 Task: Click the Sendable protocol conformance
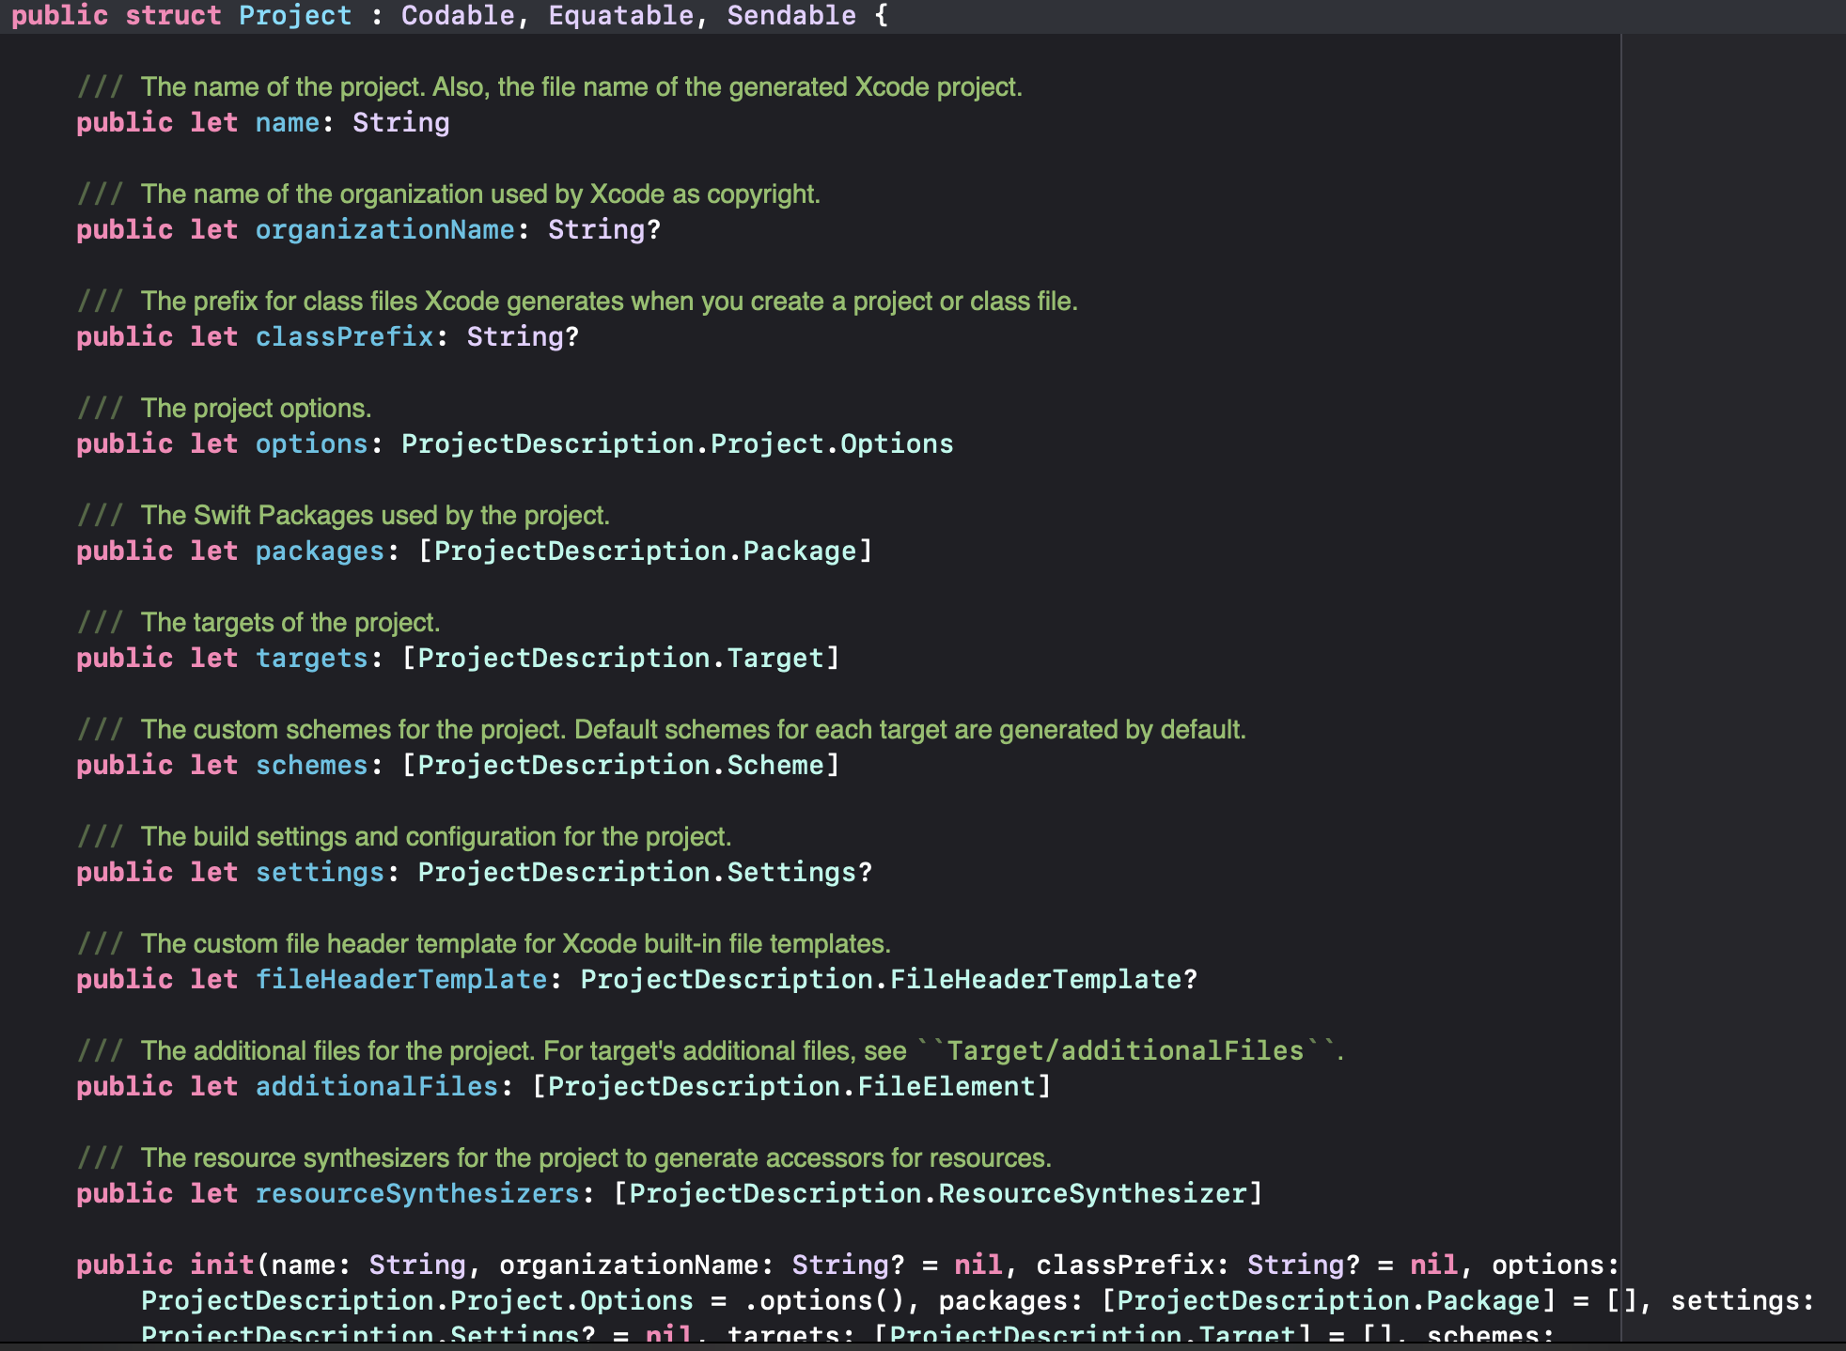pyautogui.click(x=790, y=16)
